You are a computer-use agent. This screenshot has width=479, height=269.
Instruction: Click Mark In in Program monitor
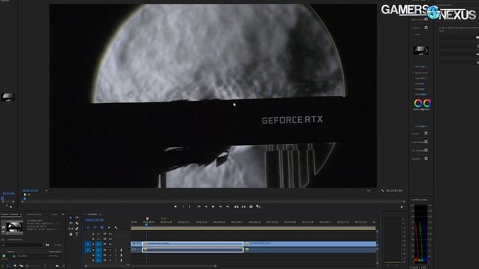183,206
